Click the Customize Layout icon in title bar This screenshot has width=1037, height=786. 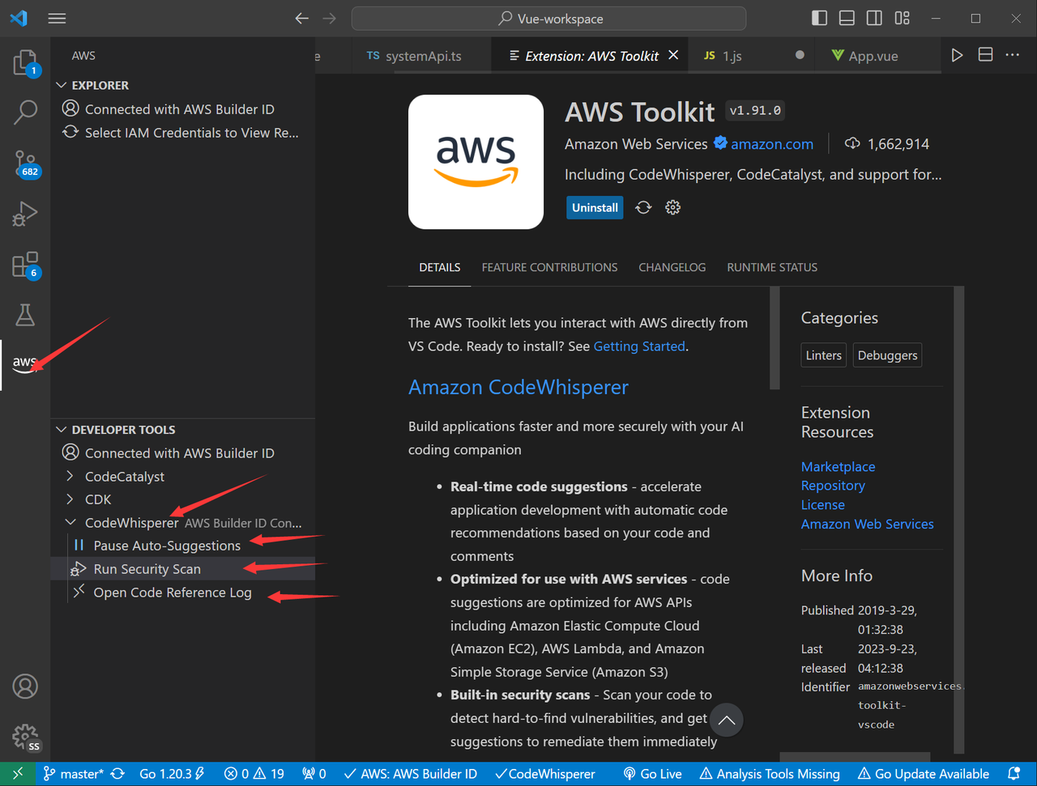pos(902,18)
